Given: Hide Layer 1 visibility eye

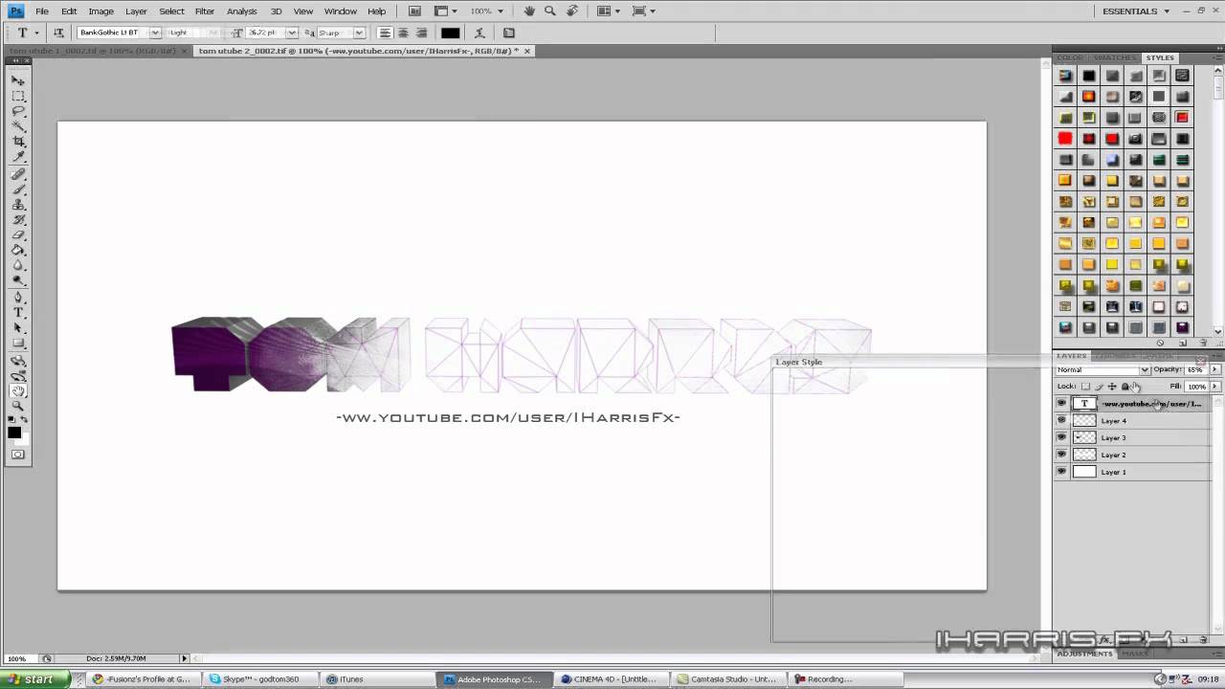Looking at the screenshot, I should pyautogui.click(x=1061, y=473).
